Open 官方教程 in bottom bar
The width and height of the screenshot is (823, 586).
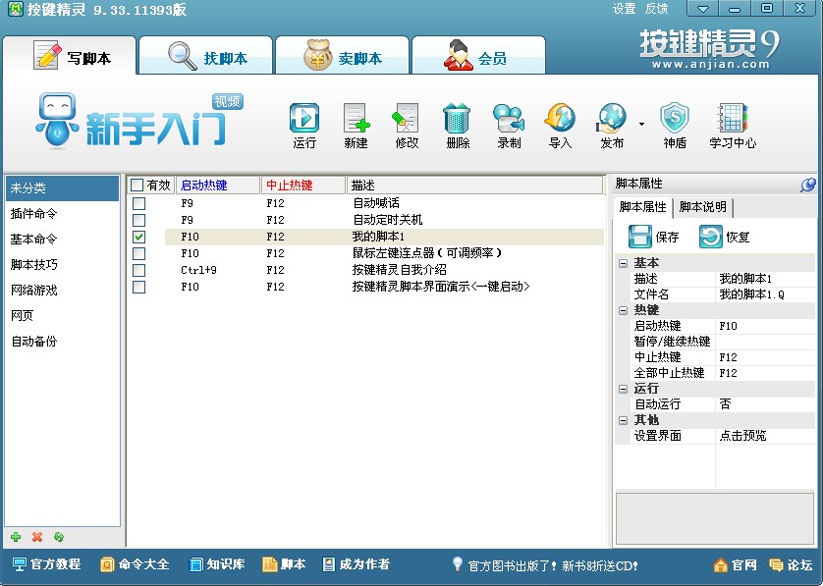pos(46,564)
